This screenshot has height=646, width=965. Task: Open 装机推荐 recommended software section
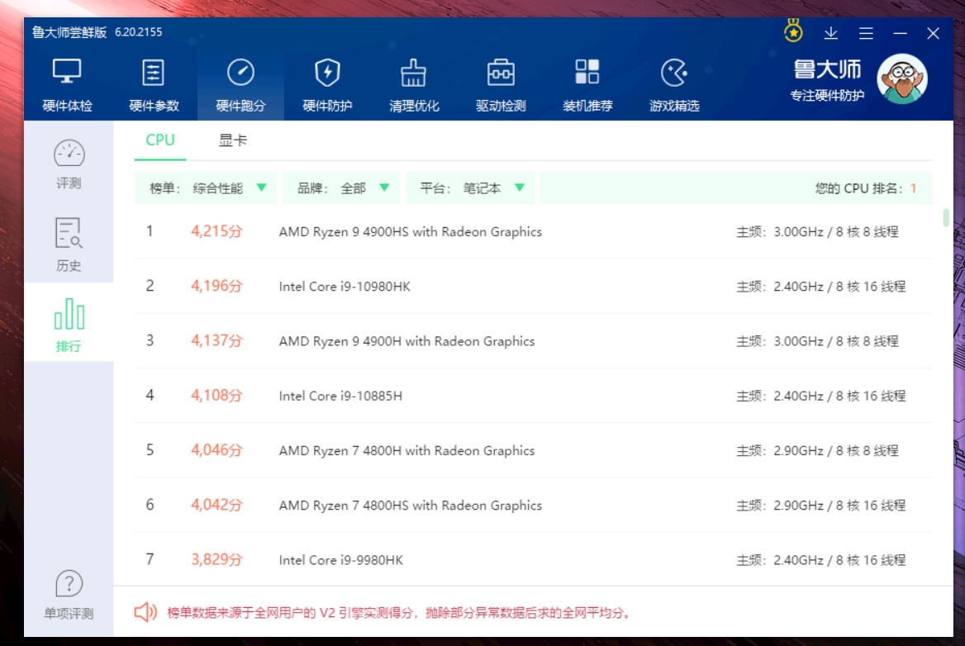[x=587, y=86]
